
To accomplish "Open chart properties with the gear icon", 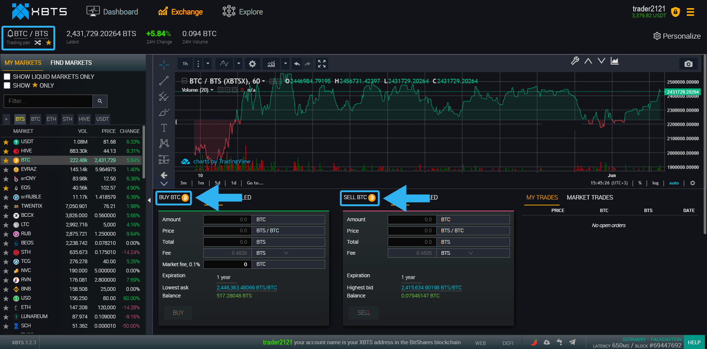I will 252,64.
